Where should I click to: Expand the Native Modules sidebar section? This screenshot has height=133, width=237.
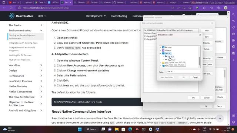coord(41,86)
